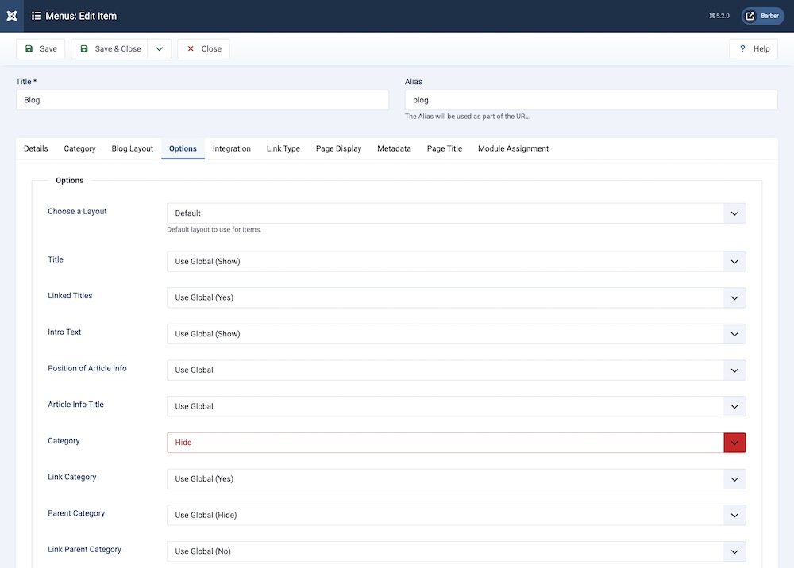This screenshot has width=794, height=568.
Task: Expand the save options dropdown arrow
Action: [x=160, y=48]
